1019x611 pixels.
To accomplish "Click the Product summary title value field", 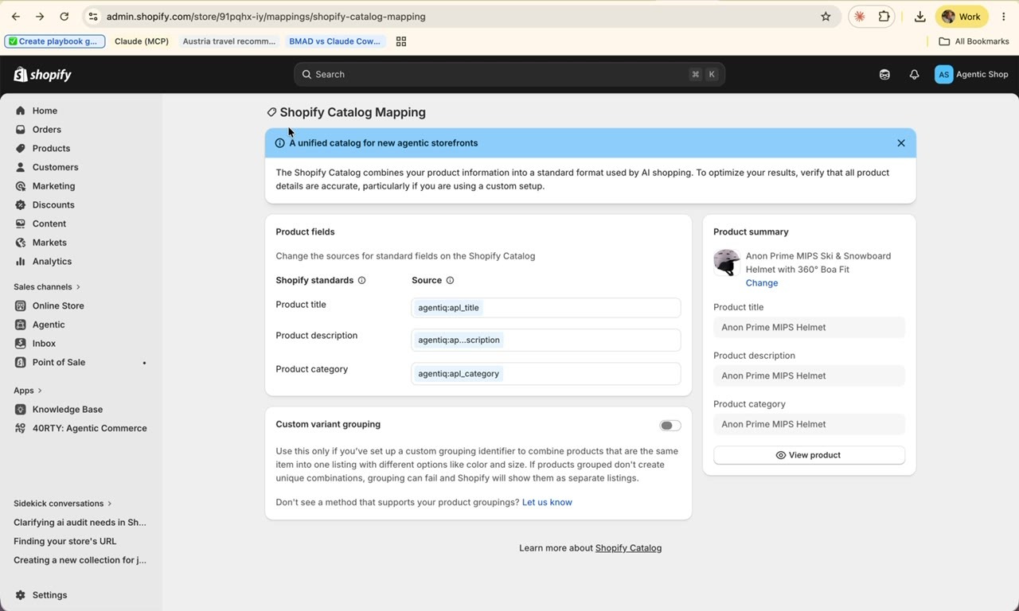I will (809, 327).
